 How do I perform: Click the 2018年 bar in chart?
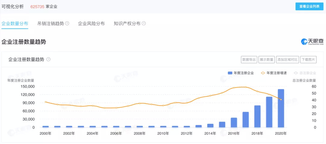[x=257, y=116]
